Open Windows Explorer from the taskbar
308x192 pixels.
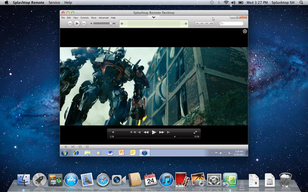click(87, 153)
